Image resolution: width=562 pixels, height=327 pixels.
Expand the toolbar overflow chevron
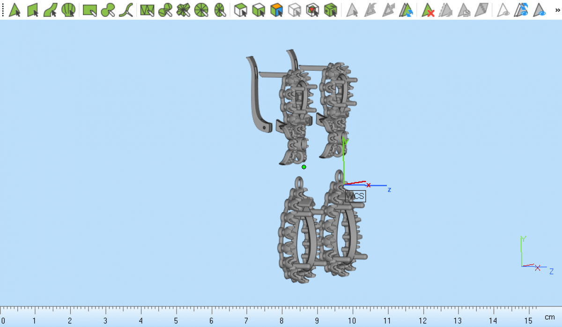556,10
